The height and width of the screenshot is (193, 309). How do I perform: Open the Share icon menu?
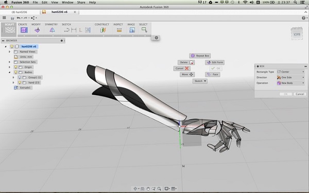coord(33,18)
